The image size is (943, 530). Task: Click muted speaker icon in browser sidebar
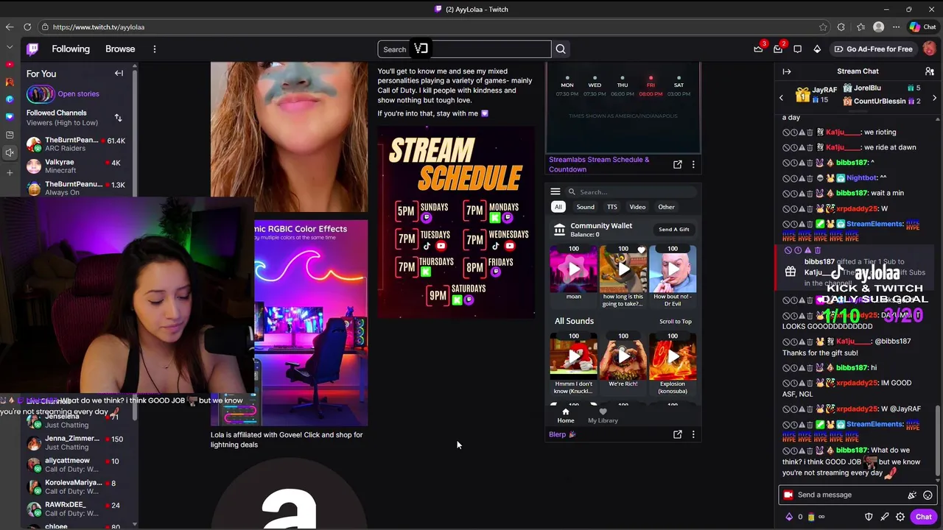tap(10, 153)
